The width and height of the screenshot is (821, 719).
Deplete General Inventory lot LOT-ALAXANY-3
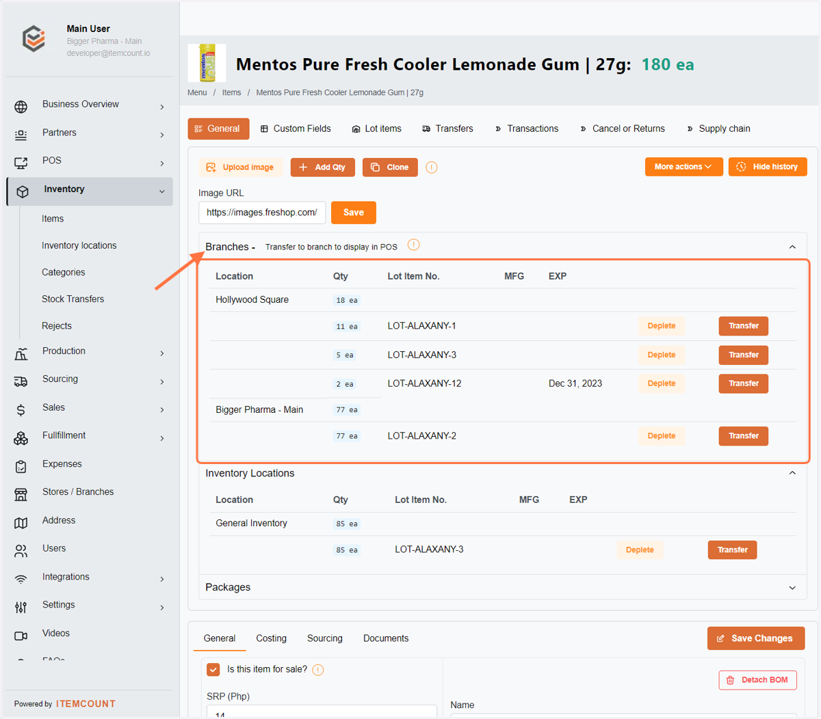coord(640,550)
